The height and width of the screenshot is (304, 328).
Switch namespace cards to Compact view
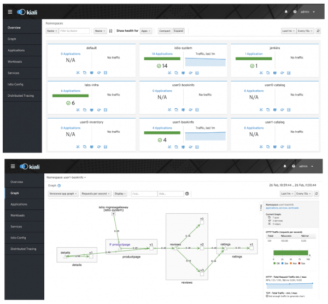tap(163, 31)
